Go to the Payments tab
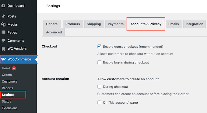This screenshot has width=207, height=113. (x=116, y=24)
